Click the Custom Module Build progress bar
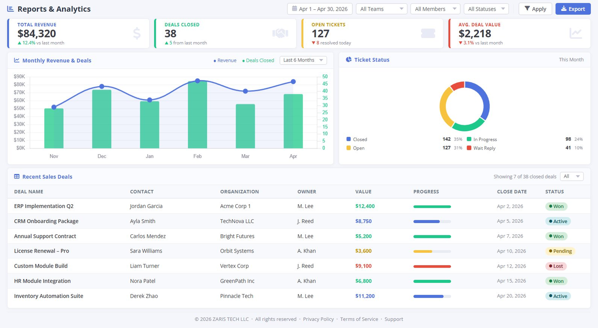Viewport: 598px width, 328px height. pyautogui.click(x=432, y=266)
